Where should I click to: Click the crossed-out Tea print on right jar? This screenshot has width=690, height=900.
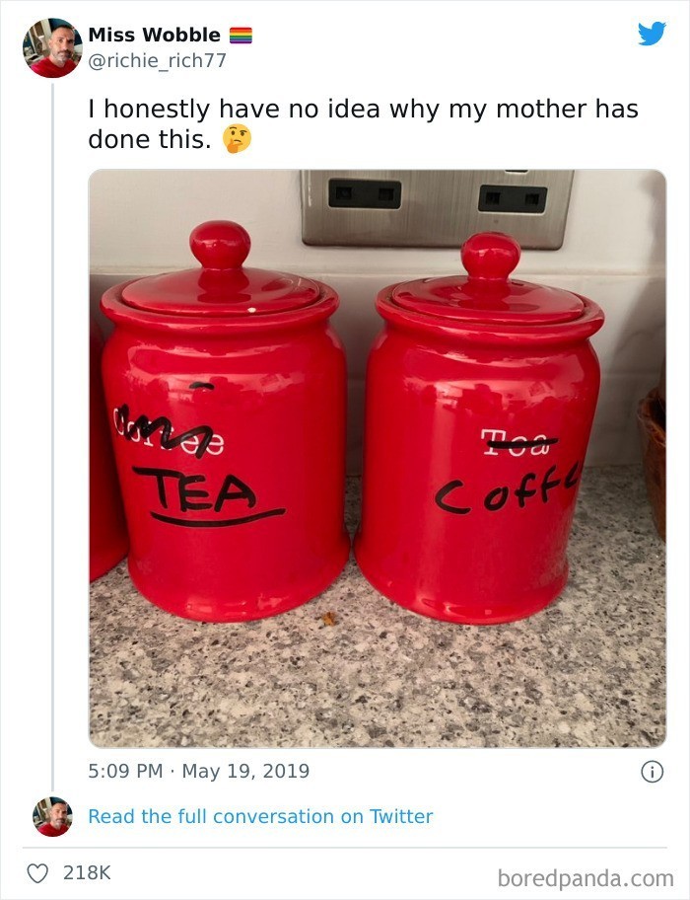518,442
